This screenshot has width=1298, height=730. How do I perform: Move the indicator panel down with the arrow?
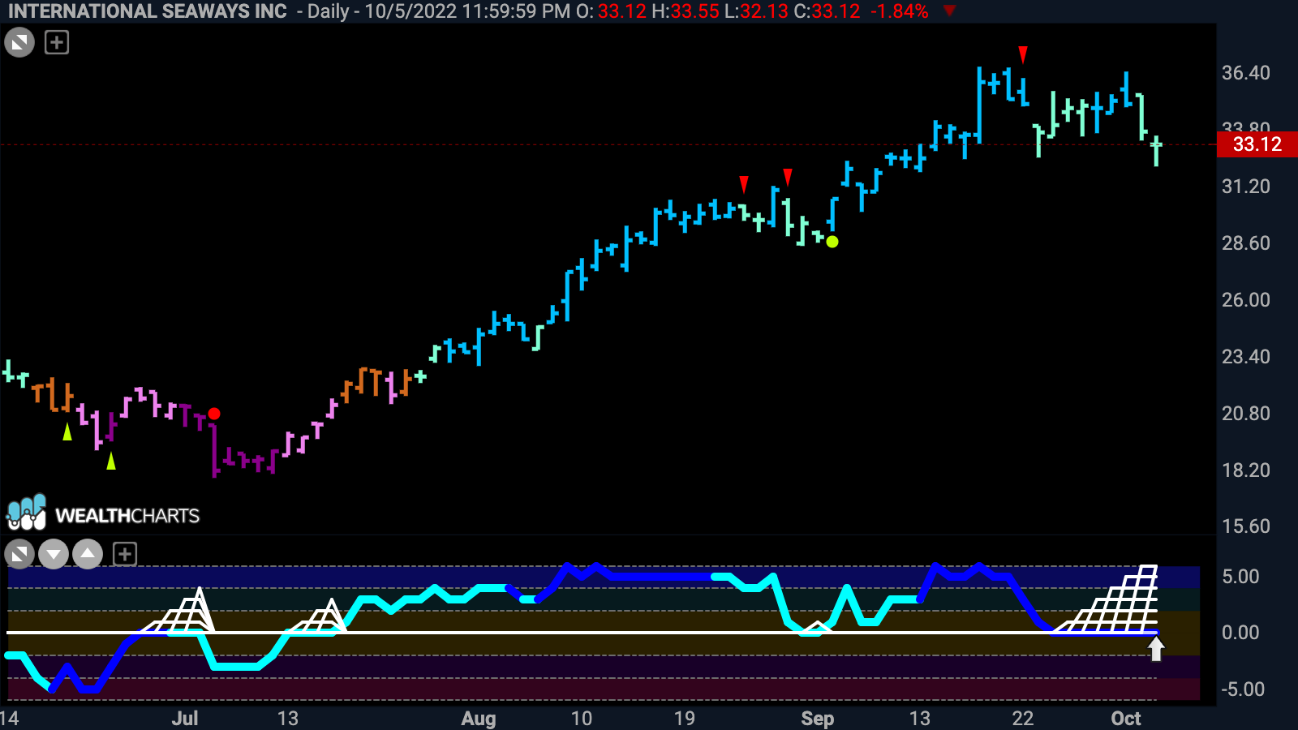[x=54, y=555]
